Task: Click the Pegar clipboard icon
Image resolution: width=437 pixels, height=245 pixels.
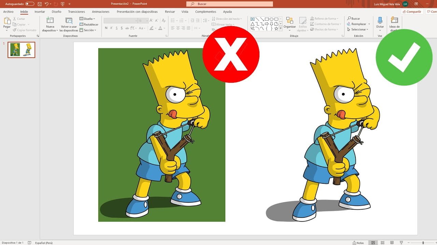Action: 7,21
